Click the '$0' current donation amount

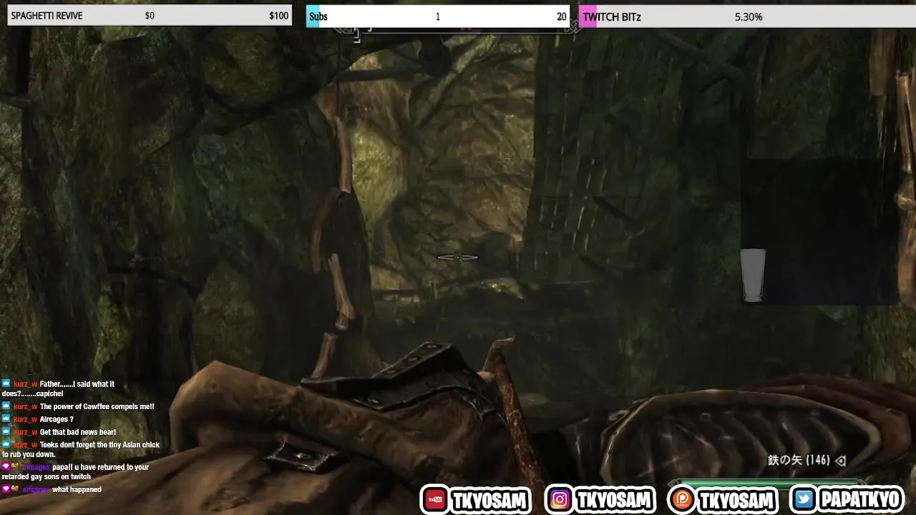point(150,16)
